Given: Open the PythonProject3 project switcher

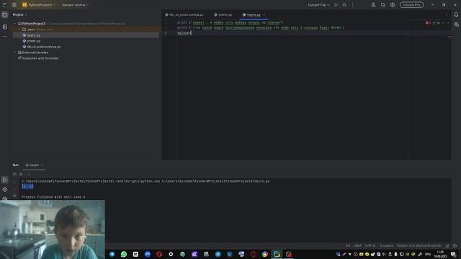Looking at the screenshot, I should [x=39, y=5].
